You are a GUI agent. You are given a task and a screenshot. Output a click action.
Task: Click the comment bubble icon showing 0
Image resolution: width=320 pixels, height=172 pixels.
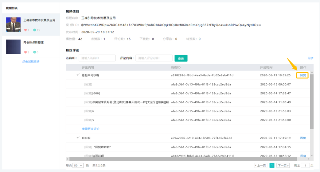pyautogui.click(x=35, y=52)
